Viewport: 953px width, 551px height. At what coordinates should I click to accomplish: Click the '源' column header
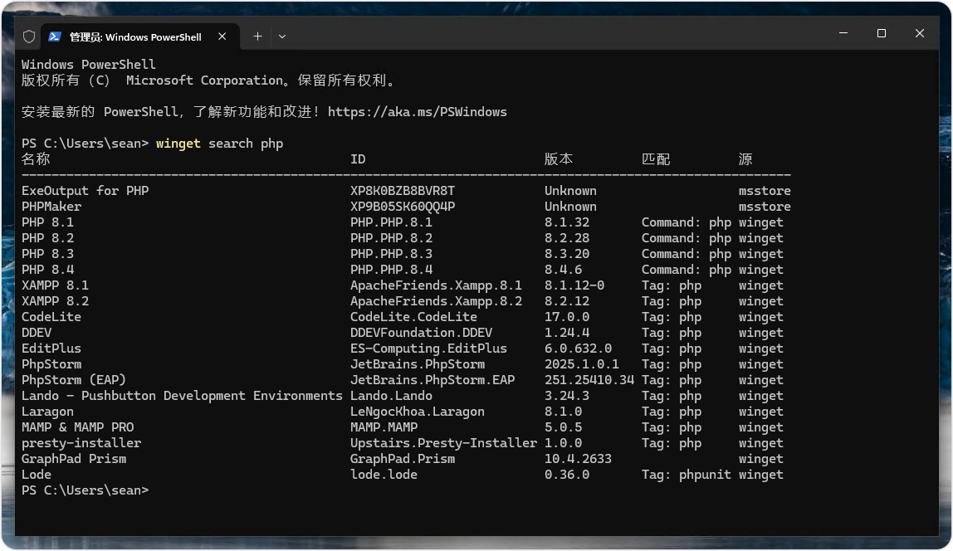point(745,159)
